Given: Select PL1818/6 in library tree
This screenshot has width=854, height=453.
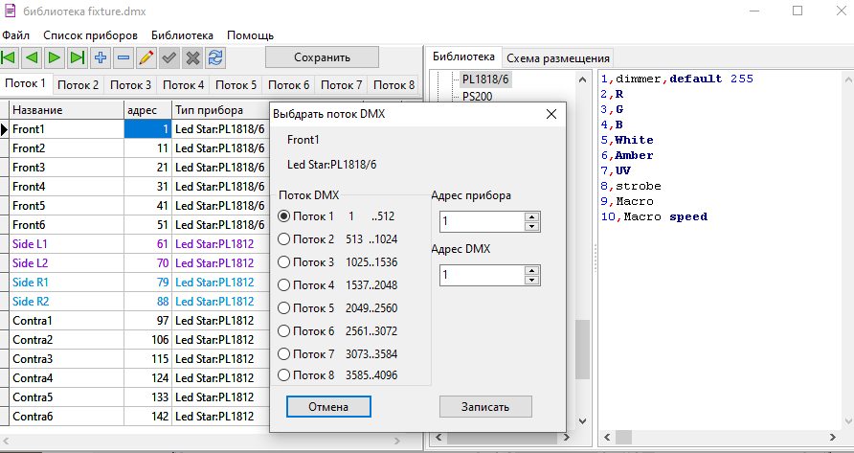Looking at the screenshot, I should (485, 79).
